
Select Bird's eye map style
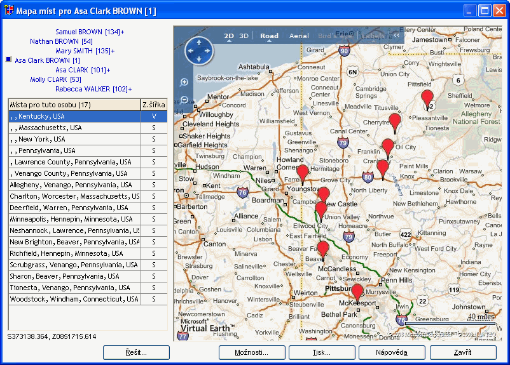coord(335,36)
